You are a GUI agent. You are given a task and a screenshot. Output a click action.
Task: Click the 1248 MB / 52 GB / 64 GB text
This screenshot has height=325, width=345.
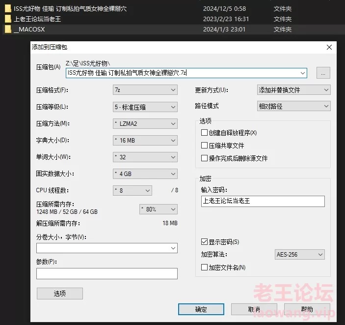point(67,212)
